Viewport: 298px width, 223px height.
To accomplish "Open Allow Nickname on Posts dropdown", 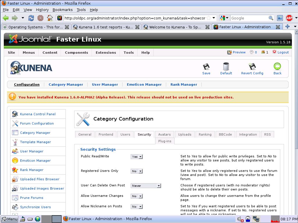I will [x=137, y=206].
